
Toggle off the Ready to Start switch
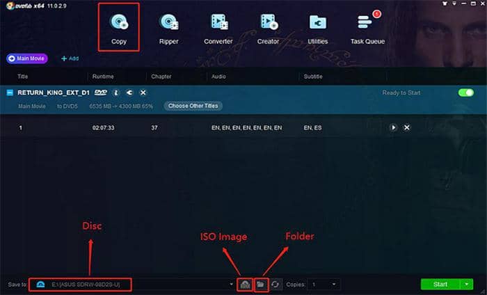coord(466,93)
